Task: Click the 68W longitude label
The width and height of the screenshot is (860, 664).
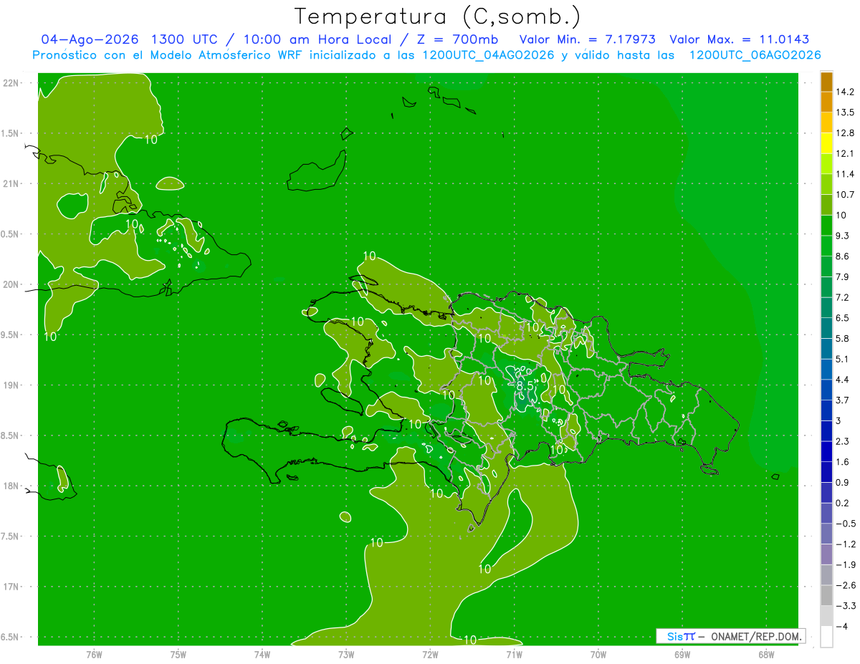Action: pyautogui.click(x=765, y=655)
